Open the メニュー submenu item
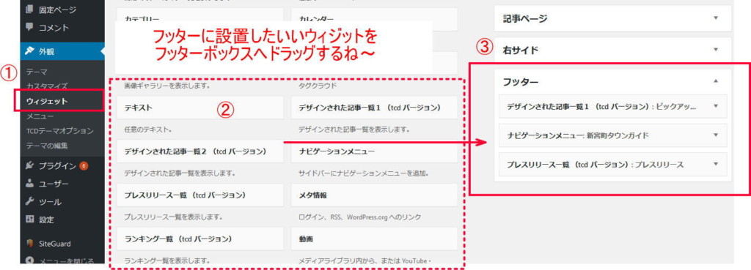 point(40,116)
